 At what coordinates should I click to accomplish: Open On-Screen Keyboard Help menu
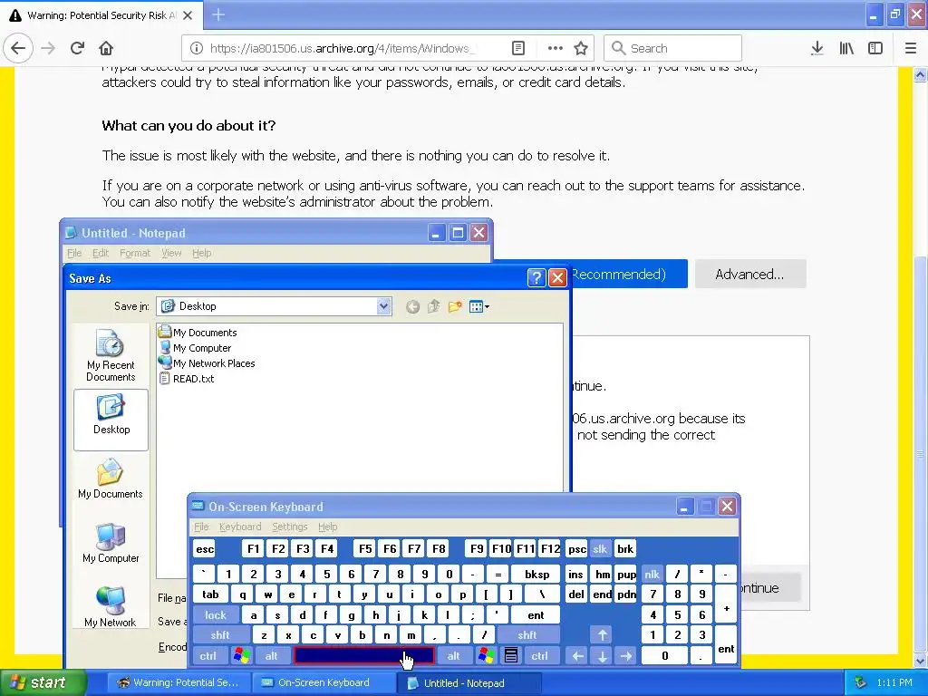tap(327, 527)
